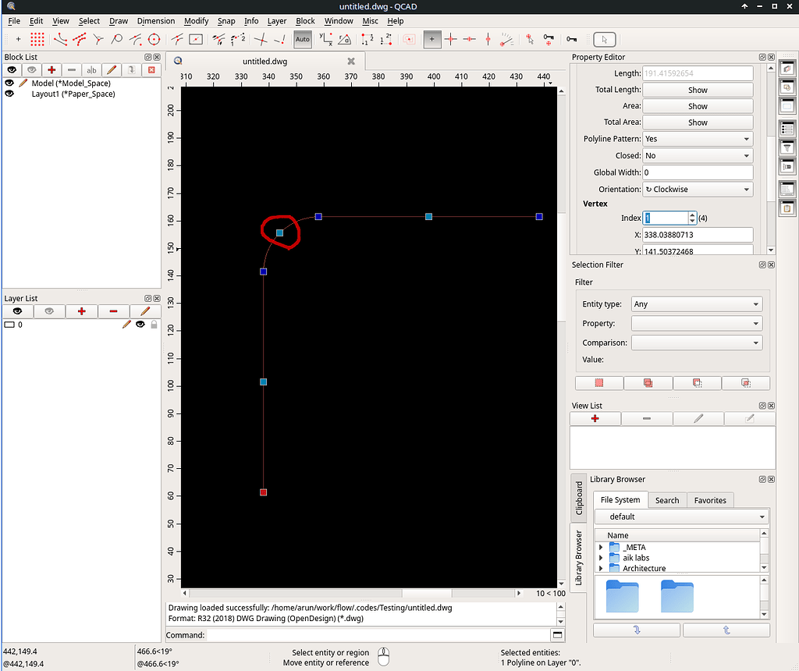The image size is (799, 671).
Task: Hide all layers in Layer List
Action: click(49, 311)
